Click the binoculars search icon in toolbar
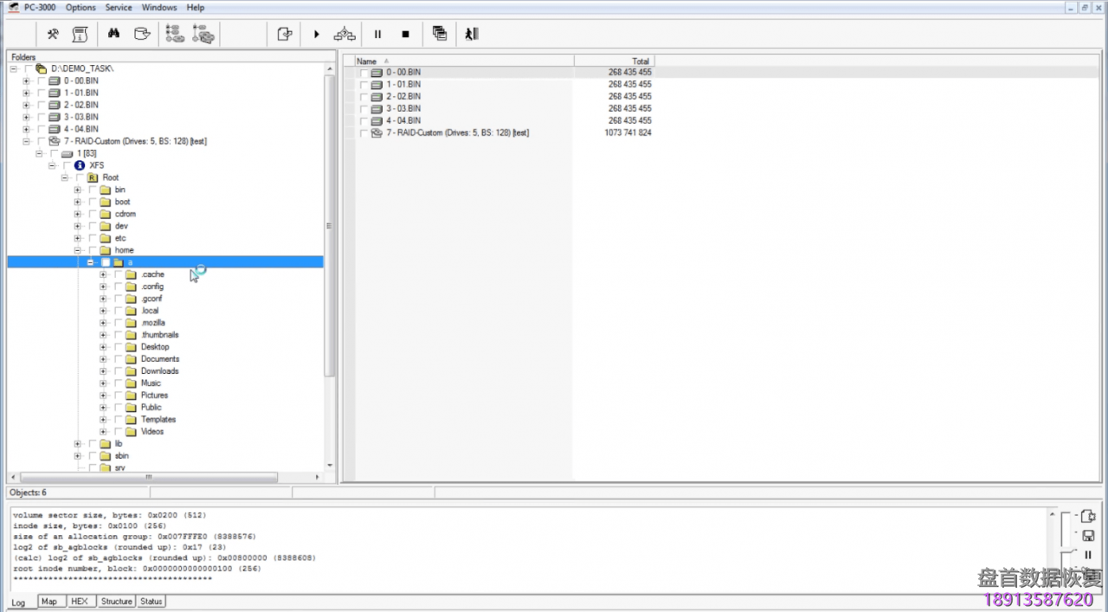 113,34
